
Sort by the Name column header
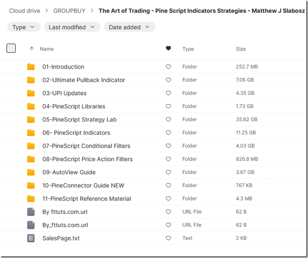click(47, 49)
